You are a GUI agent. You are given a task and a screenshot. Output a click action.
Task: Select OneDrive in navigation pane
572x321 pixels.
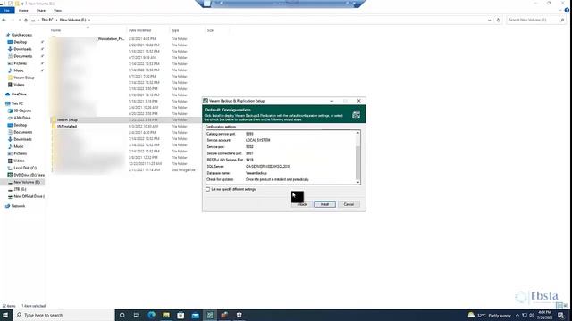click(19, 95)
